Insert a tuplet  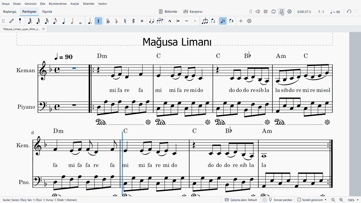pos(205,21)
